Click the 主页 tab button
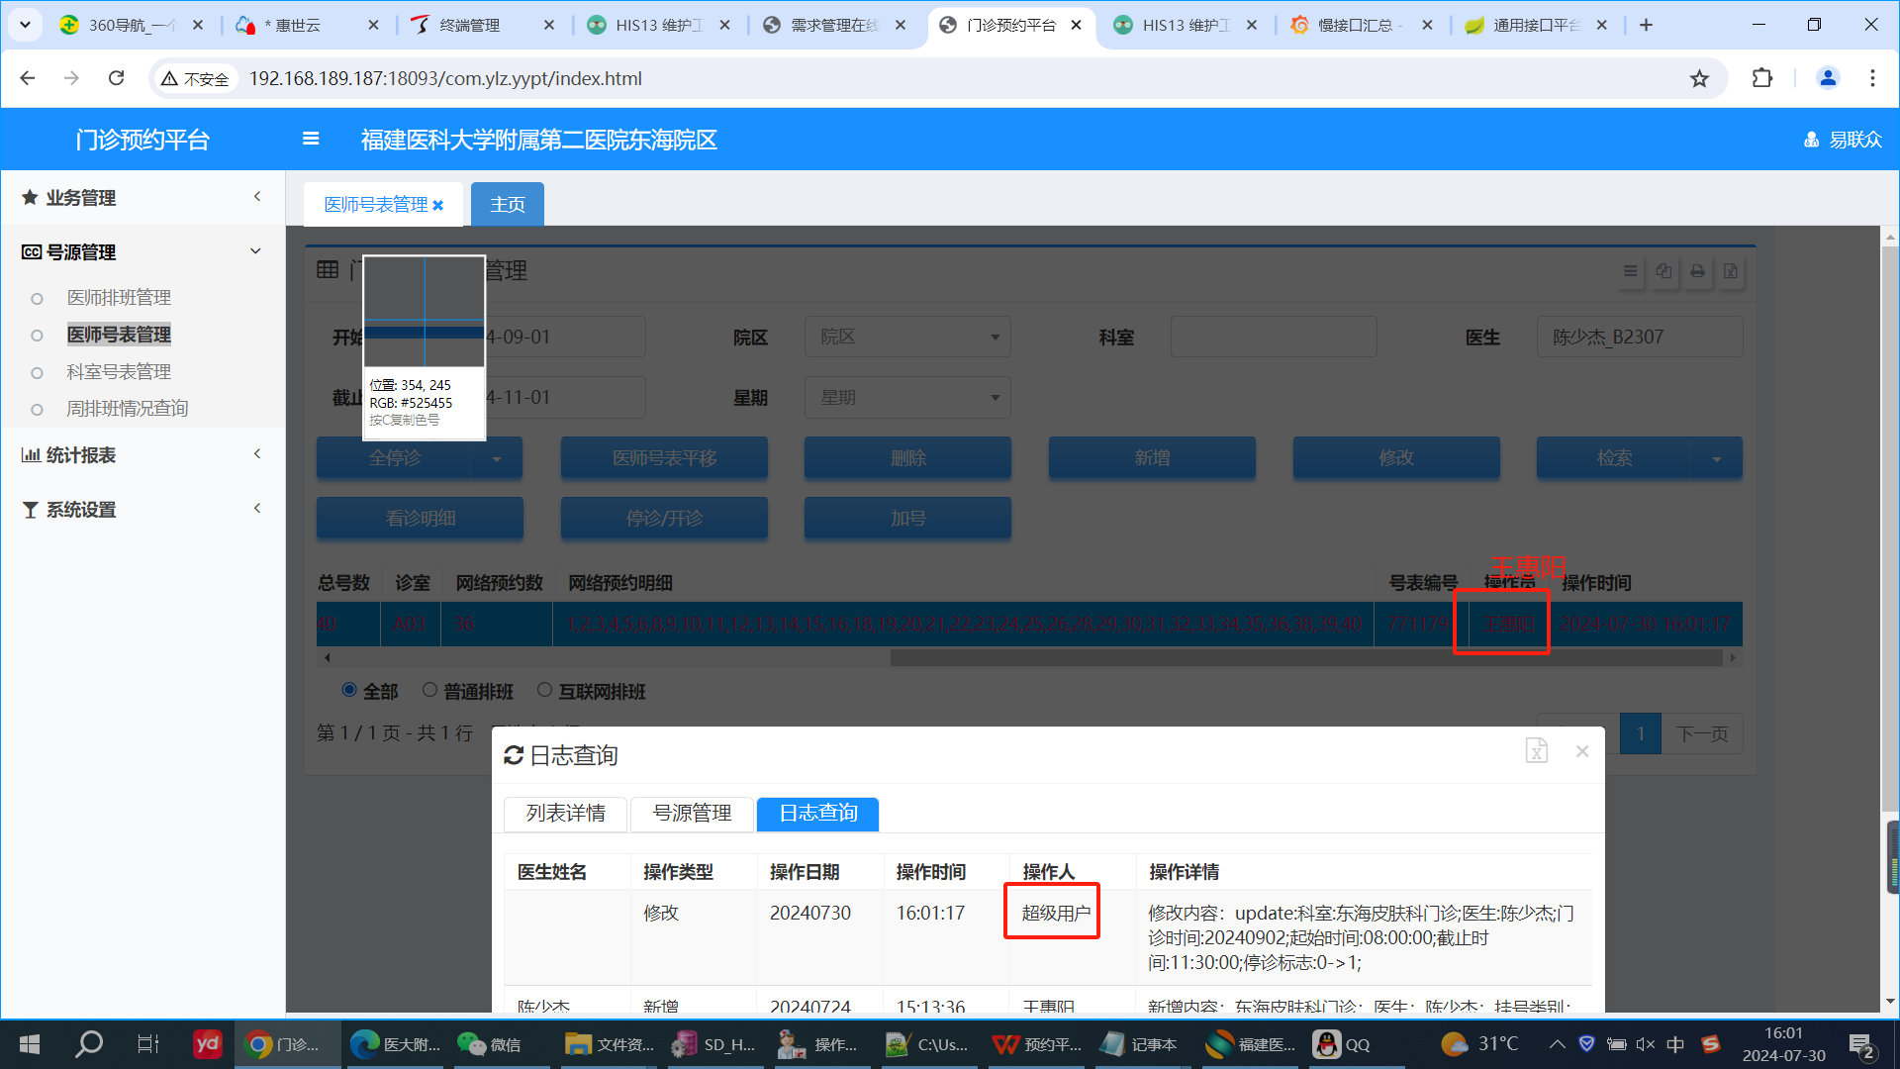 507,205
